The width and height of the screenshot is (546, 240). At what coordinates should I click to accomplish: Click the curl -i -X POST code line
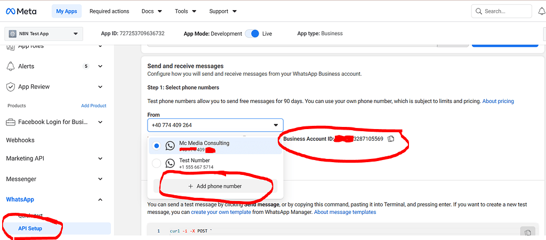pyautogui.click(x=191, y=231)
